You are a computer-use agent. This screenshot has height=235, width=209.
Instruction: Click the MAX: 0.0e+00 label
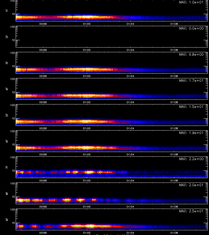191,28
